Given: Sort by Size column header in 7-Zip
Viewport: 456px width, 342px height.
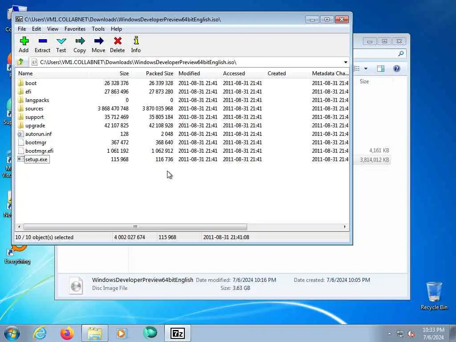Looking at the screenshot, I should pyautogui.click(x=109, y=73).
